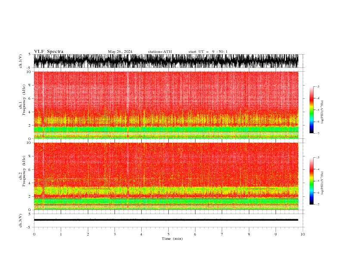
Task: Click the time axis tick label "2"
Action: 88,234
